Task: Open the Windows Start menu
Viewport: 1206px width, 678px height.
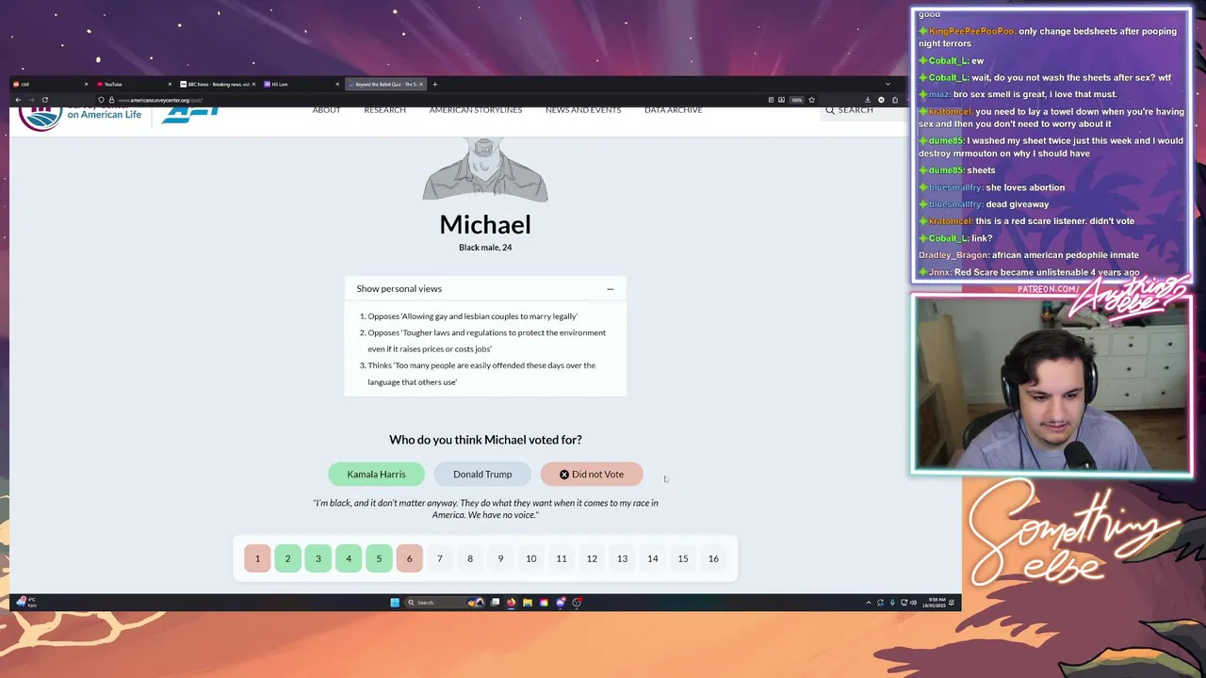Action: (x=395, y=603)
